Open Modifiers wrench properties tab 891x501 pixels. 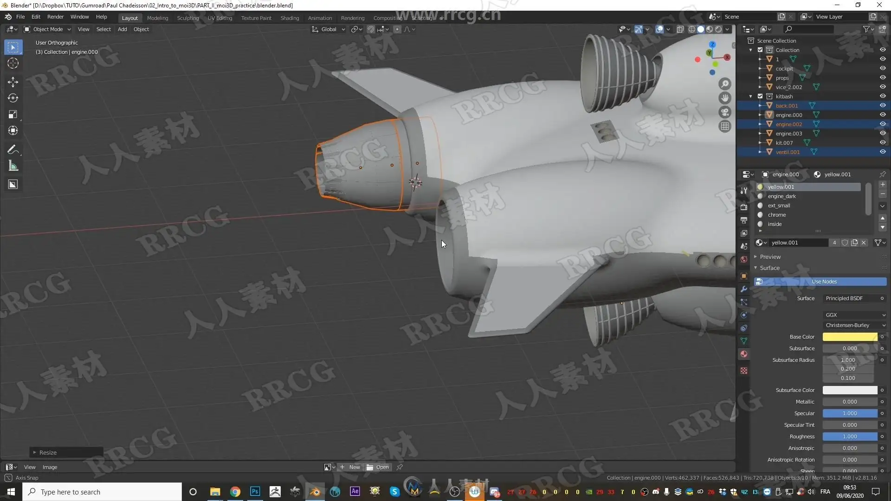pyautogui.click(x=744, y=289)
